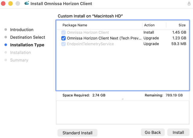Click the lock icon in title bar
Viewport: 193px width, 138px height.
(189, 4)
